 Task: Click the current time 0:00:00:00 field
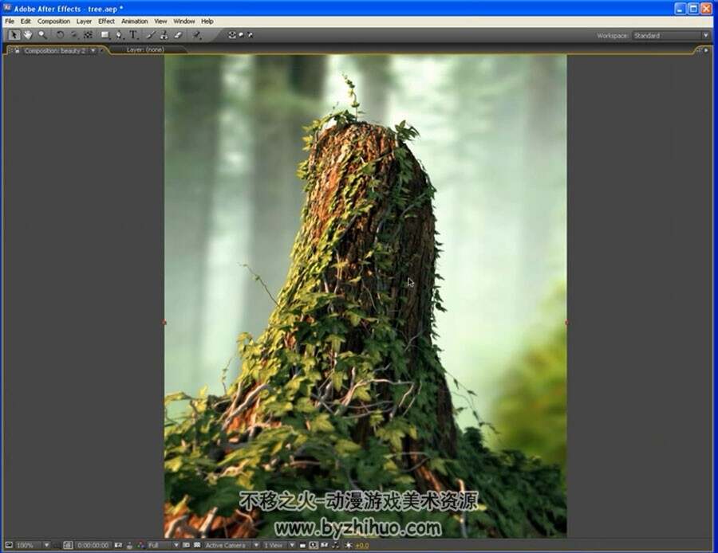coord(93,545)
